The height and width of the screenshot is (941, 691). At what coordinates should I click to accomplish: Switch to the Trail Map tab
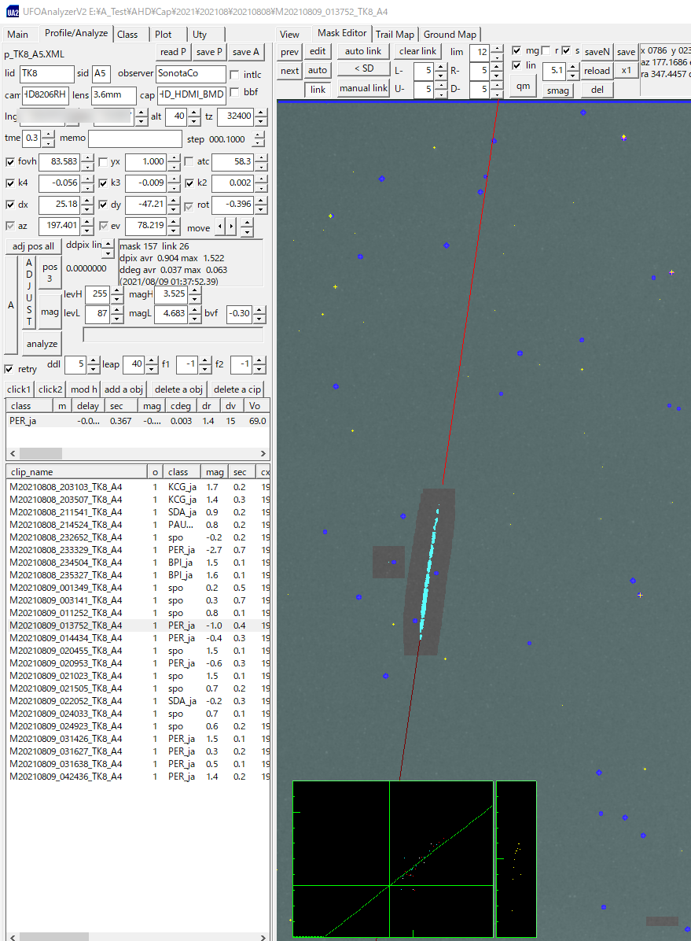coord(395,34)
